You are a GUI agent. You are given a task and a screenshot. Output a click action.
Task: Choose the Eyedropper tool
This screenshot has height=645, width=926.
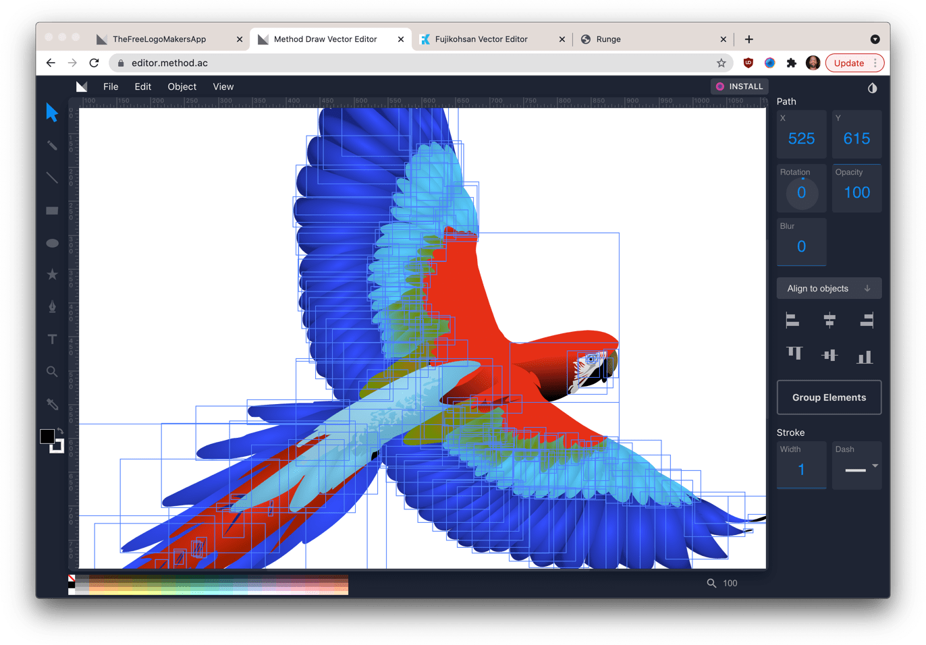[x=52, y=404]
